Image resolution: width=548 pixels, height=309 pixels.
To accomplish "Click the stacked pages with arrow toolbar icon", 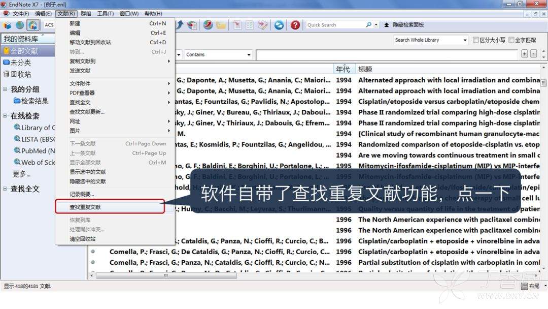I will (263, 25).
